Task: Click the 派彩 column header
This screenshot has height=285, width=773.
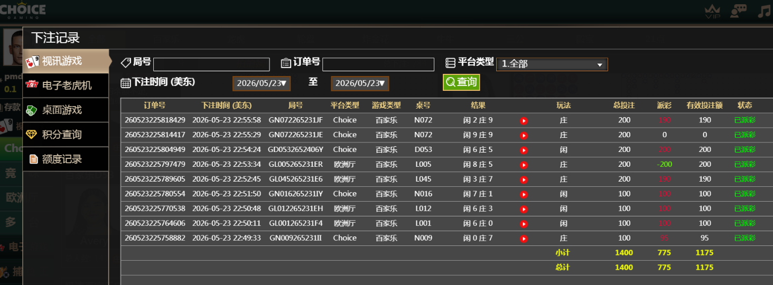Action: tap(664, 106)
